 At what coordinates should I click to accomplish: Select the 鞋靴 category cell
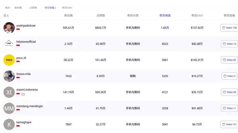pyautogui.click(x=133, y=76)
